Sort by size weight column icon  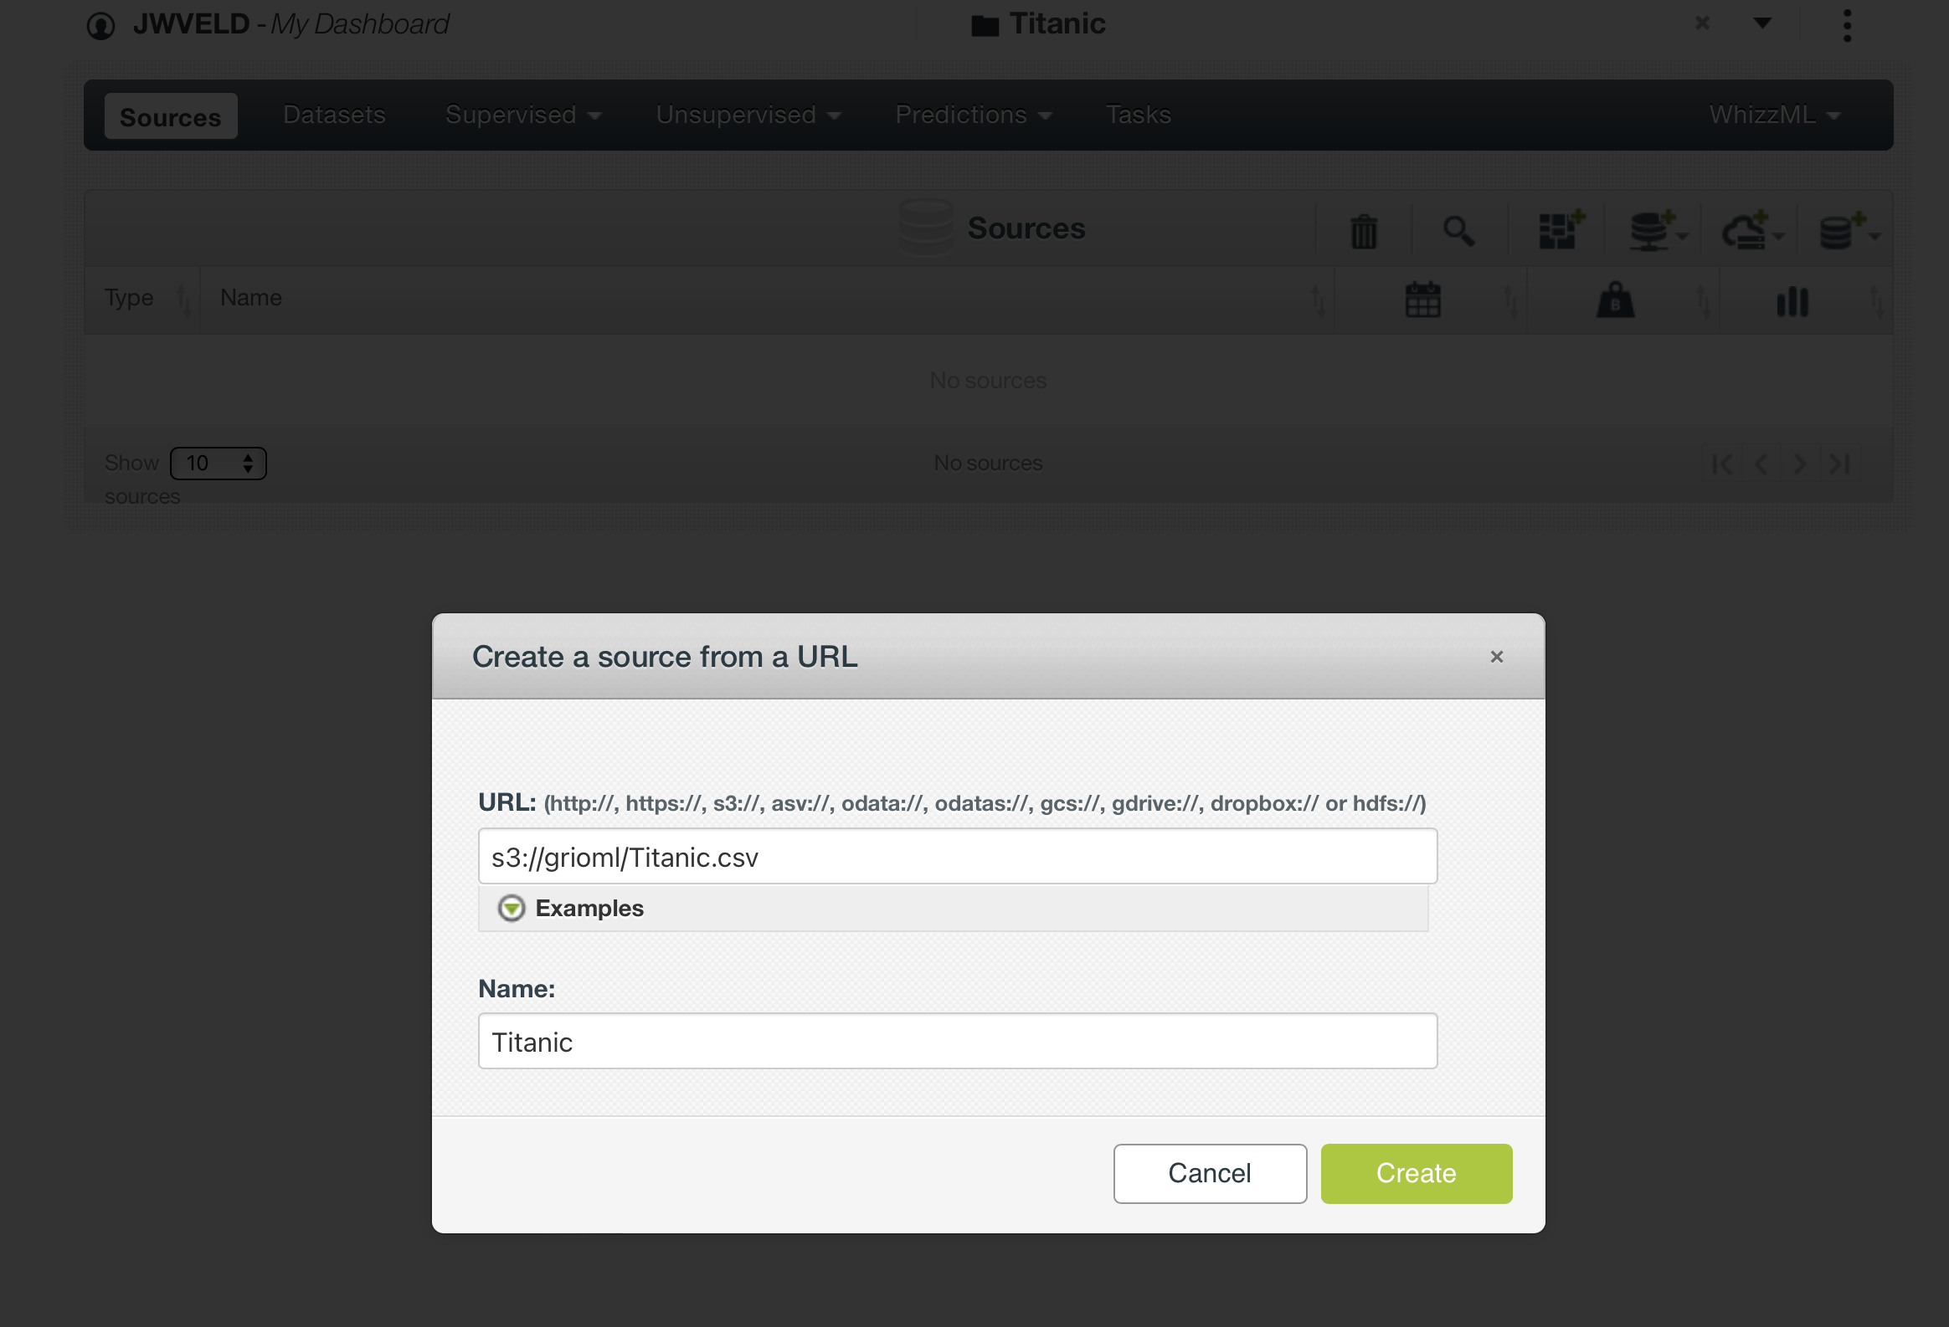coord(1615,300)
